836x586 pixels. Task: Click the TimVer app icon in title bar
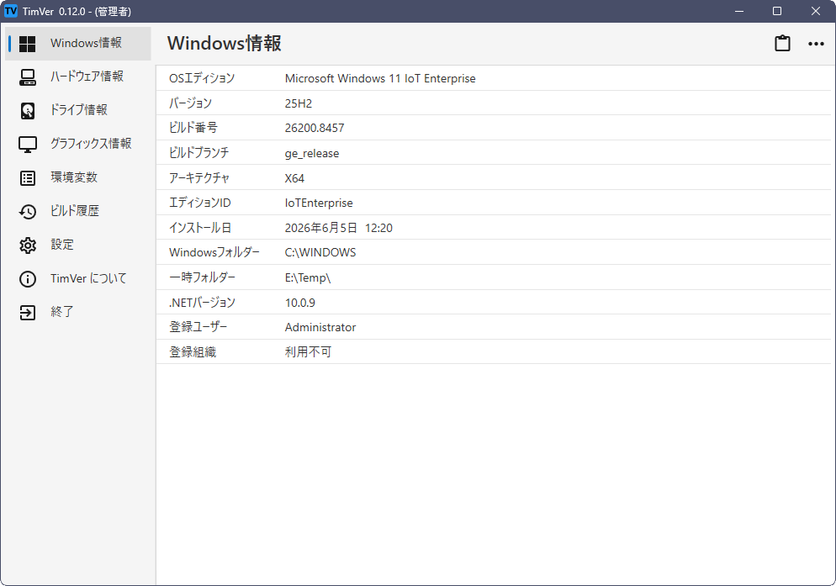coord(11,11)
